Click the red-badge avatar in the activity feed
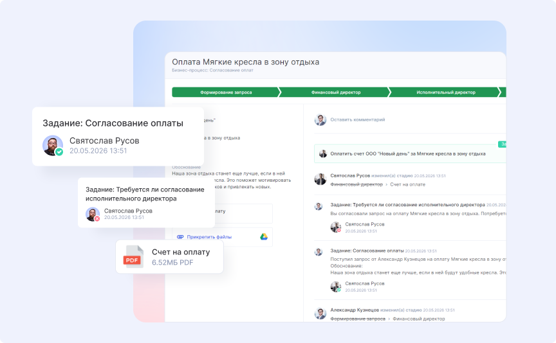The image size is (556, 343). [x=335, y=227]
